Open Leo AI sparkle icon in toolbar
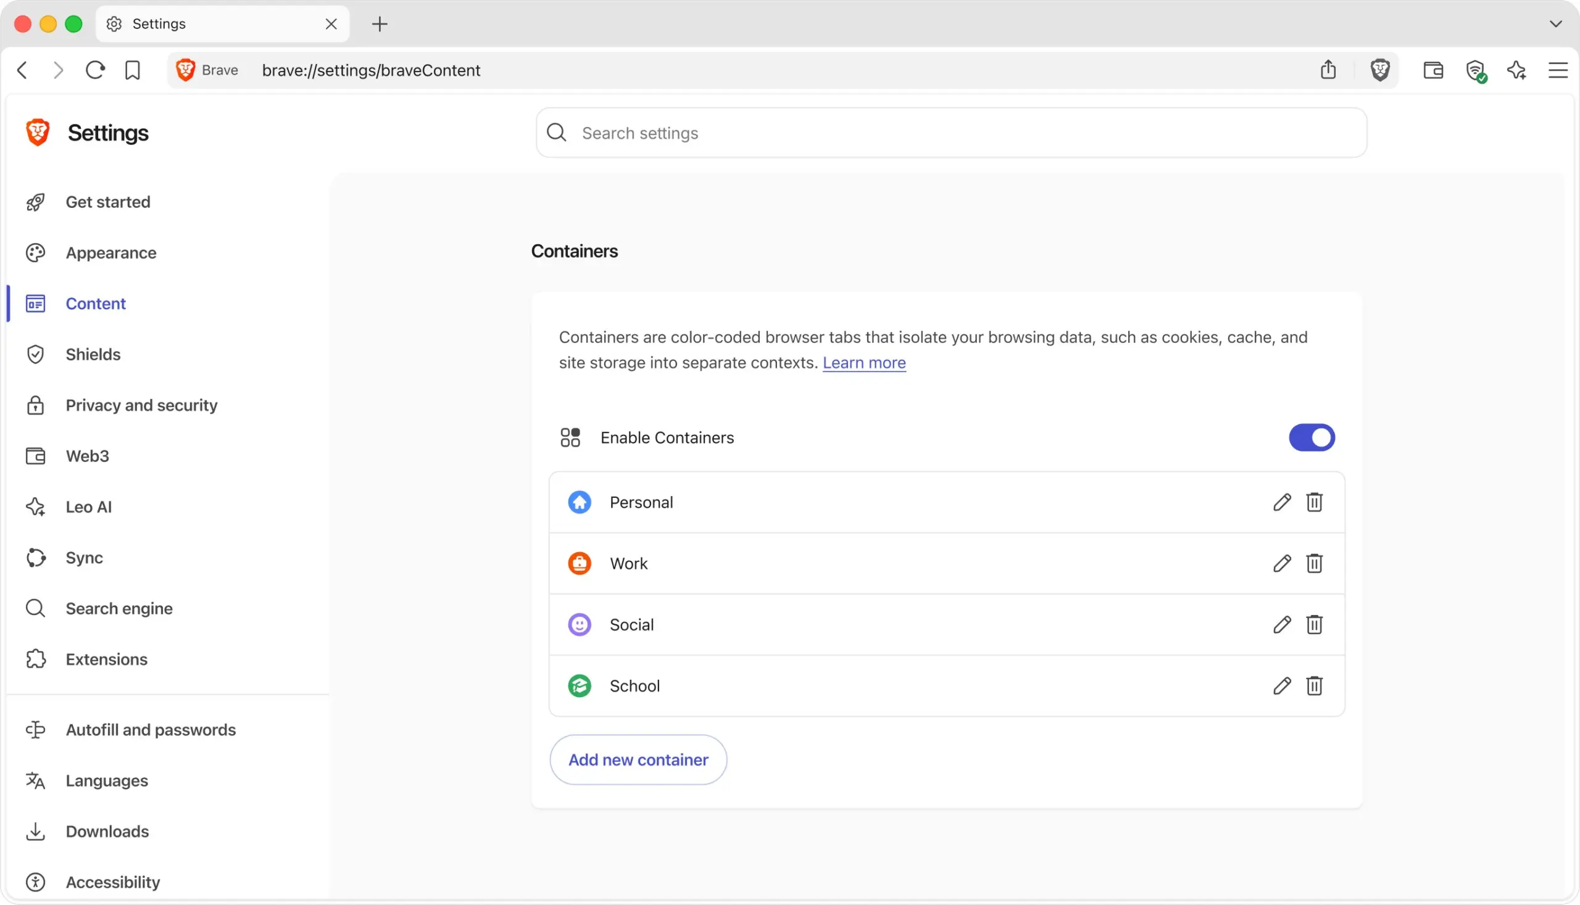Viewport: 1580px width, 905px height. coord(1516,70)
